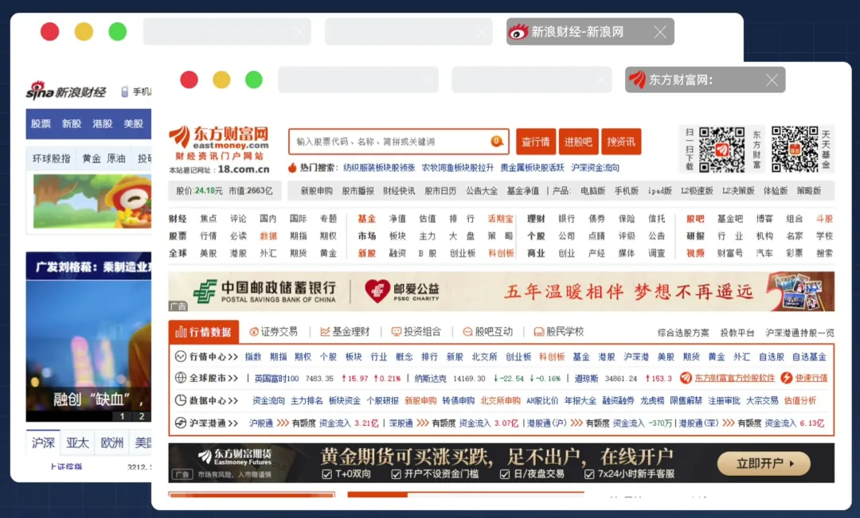The image size is (860, 518).
Task: Click the Eastmoney favicon in the front window's browser tab
Action: click(637, 80)
